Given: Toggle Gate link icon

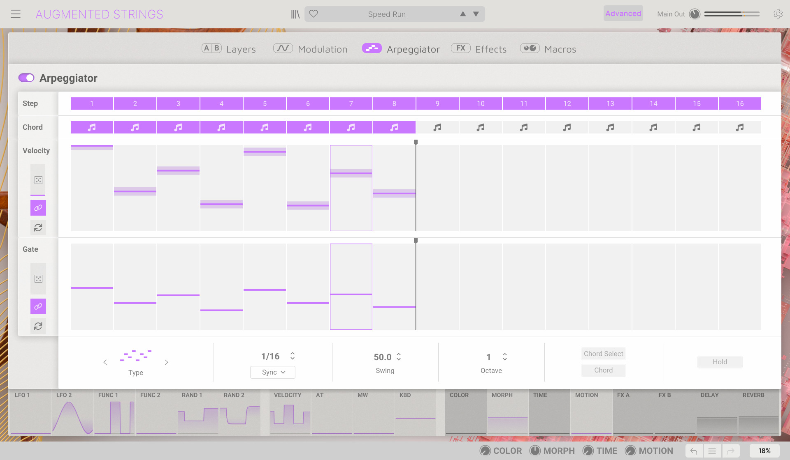Looking at the screenshot, I should pos(38,306).
